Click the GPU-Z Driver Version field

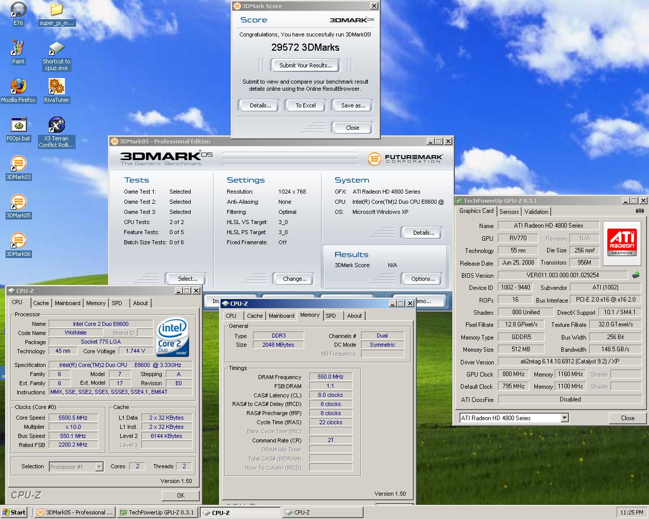pos(570,361)
